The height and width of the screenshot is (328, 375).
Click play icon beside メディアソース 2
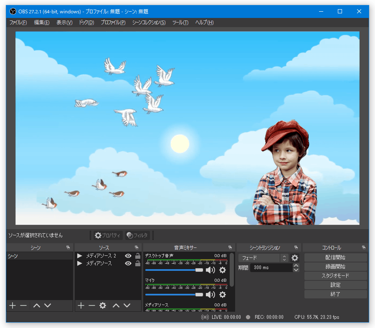(x=80, y=256)
